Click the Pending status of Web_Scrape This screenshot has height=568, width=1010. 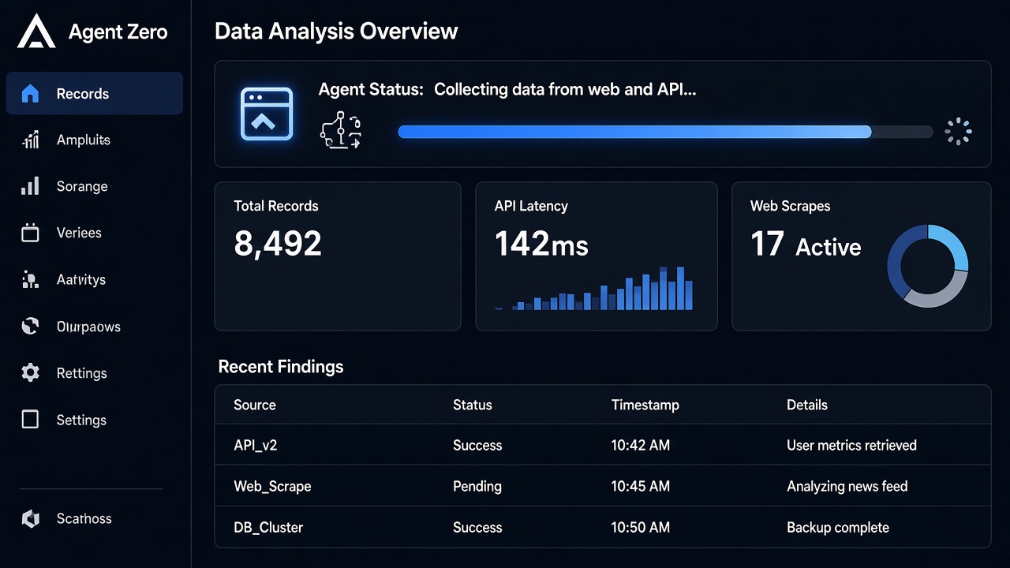tap(477, 486)
